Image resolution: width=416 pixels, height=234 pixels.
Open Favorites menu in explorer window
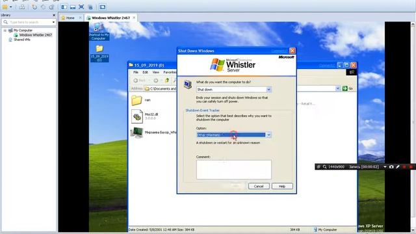(x=170, y=72)
